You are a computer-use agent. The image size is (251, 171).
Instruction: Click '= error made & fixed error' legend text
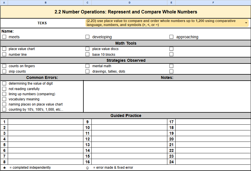(x=113, y=168)
